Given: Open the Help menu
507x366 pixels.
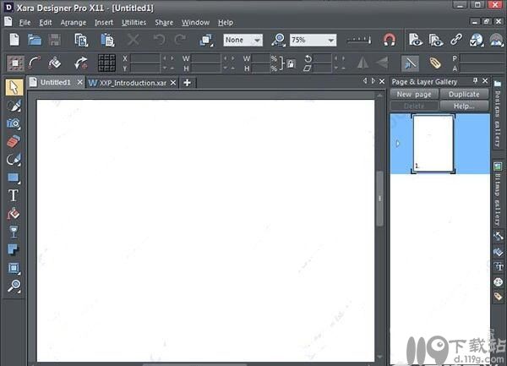Looking at the screenshot, I should pos(226,22).
